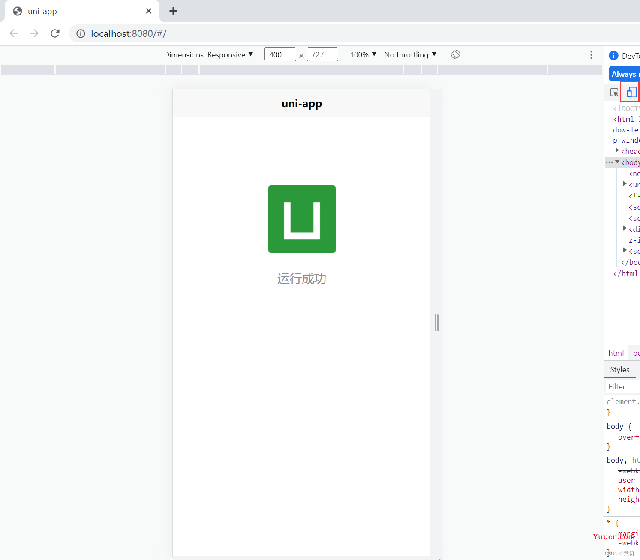
Task: Toggle the device toolbar icon
Action: [631, 92]
